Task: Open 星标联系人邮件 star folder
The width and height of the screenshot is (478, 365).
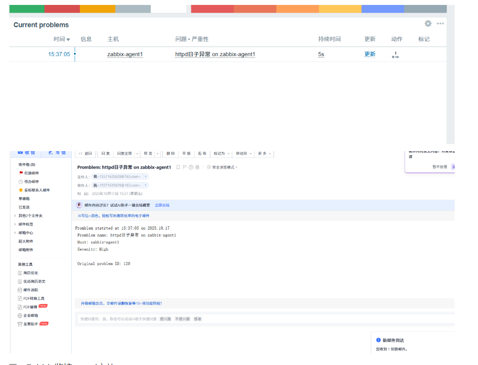Action: pyautogui.click(x=34, y=190)
